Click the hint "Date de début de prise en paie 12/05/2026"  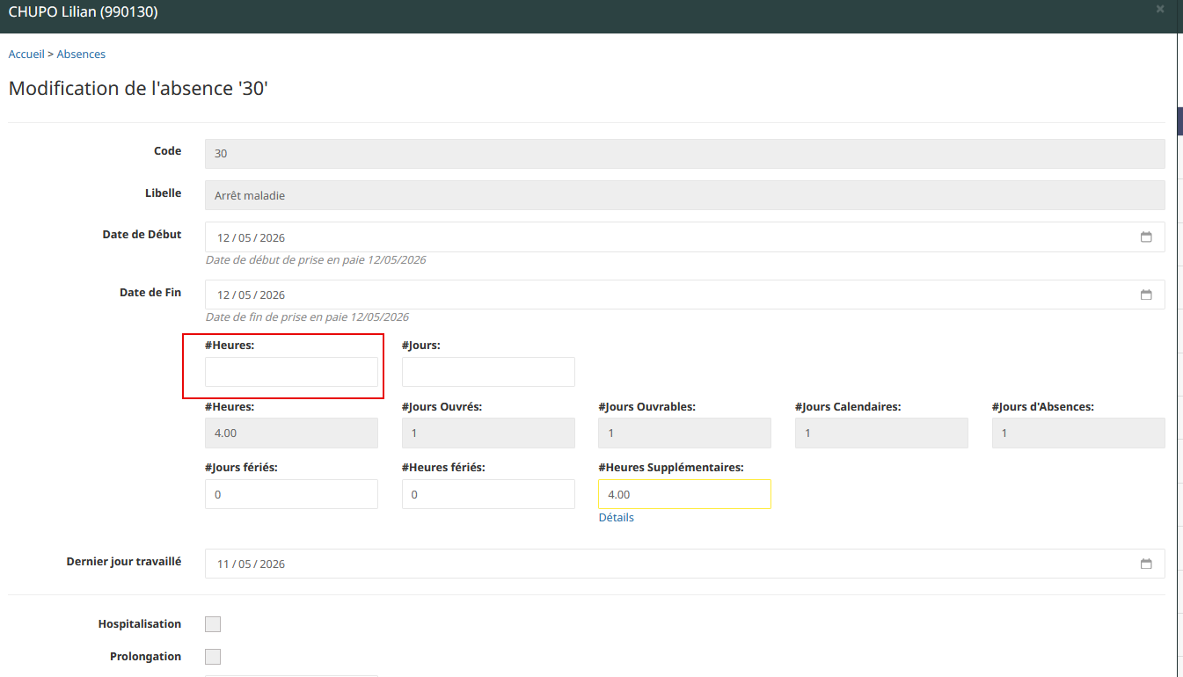316,260
